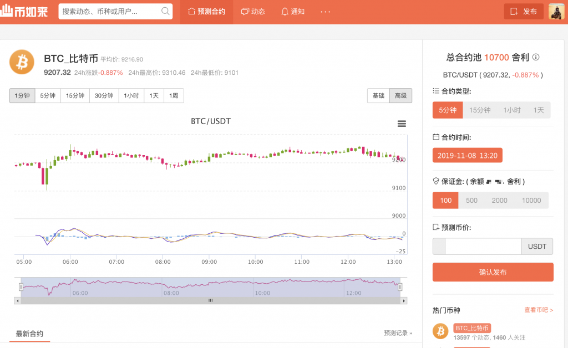Screen dimensions: 568x348
Task: Click the info icon beside 舍利
Action: (x=536, y=57)
